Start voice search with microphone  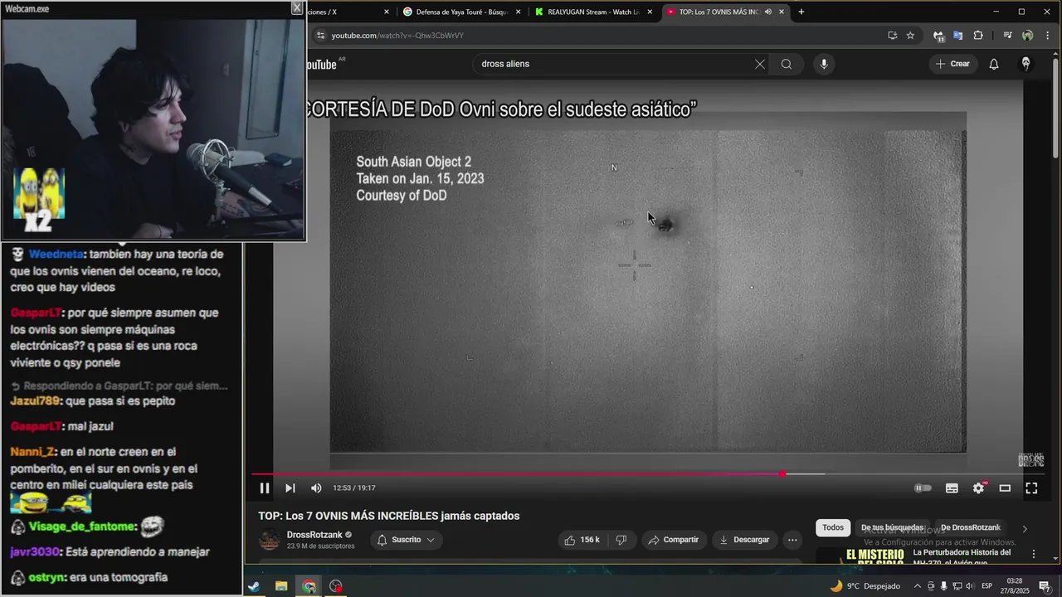pyautogui.click(x=824, y=64)
